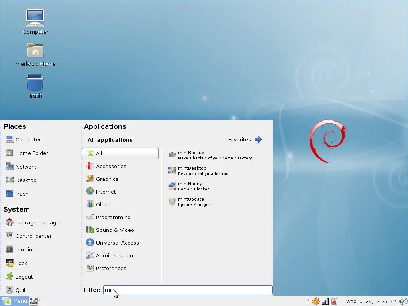Click Favorites arrow button
The image size is (408, 306).
(x=245, y=140)
